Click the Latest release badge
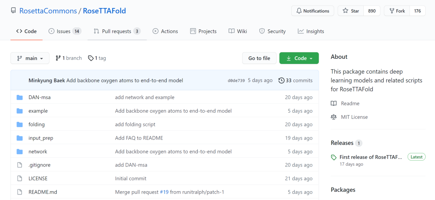 tap(416, 157)
